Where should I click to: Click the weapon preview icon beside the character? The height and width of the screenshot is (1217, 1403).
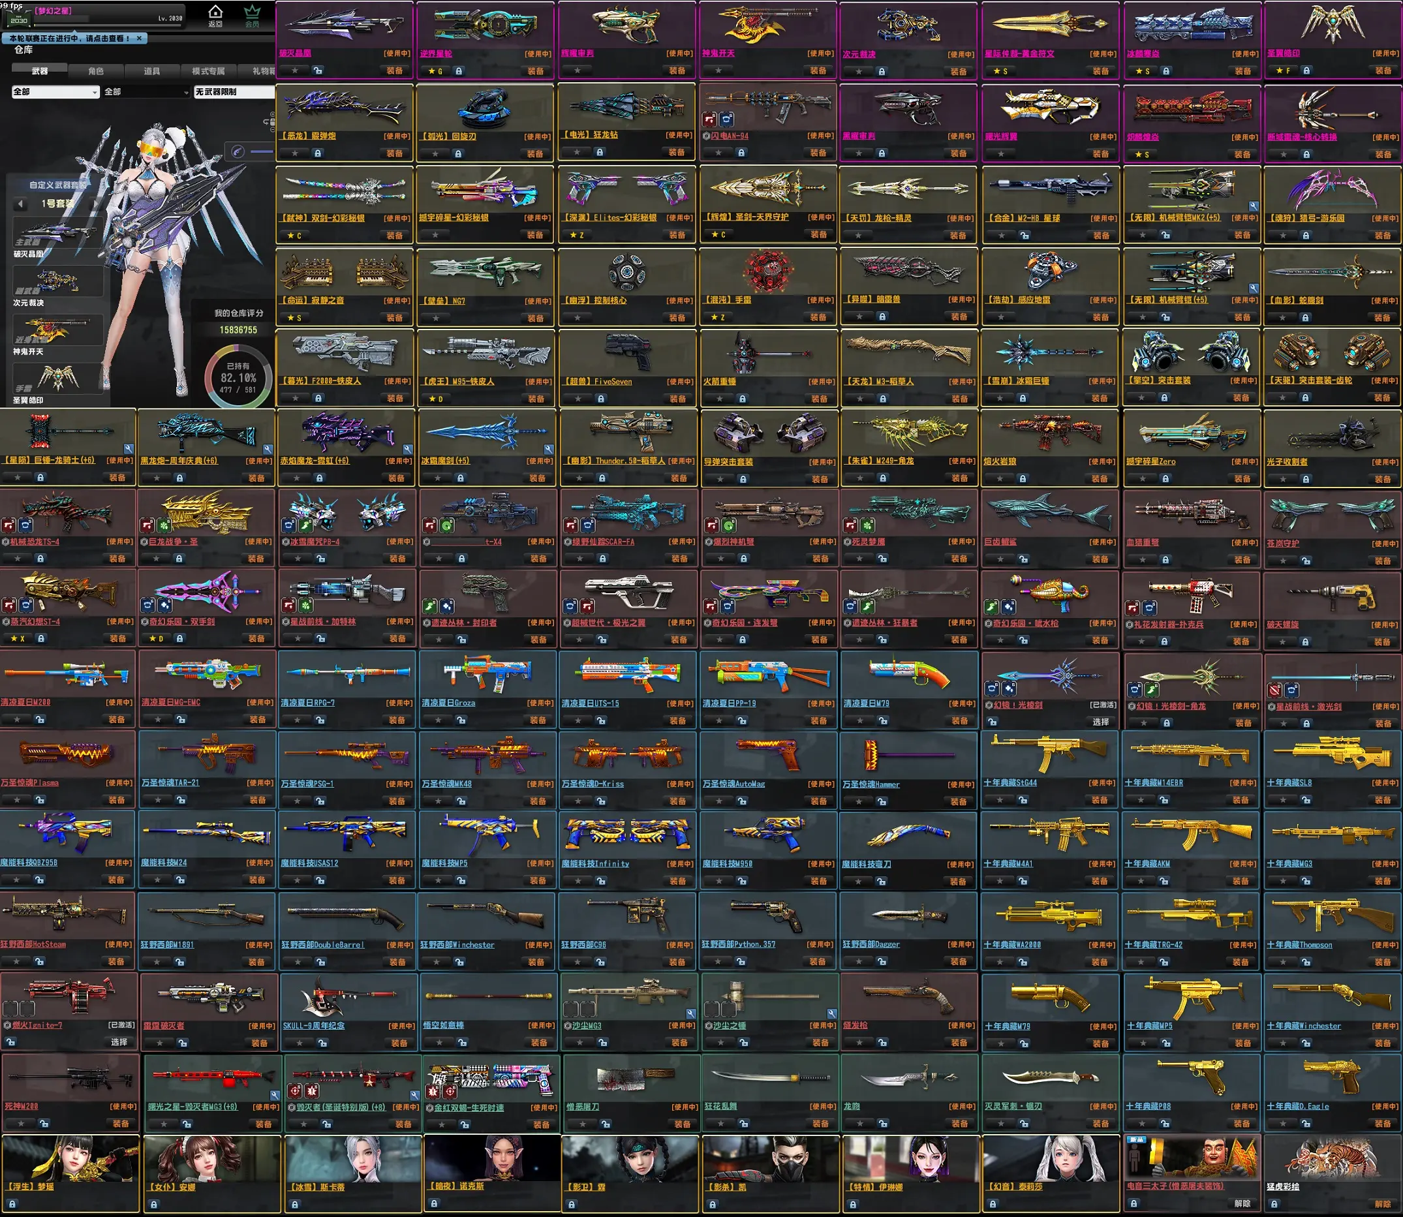click(238, 151)
